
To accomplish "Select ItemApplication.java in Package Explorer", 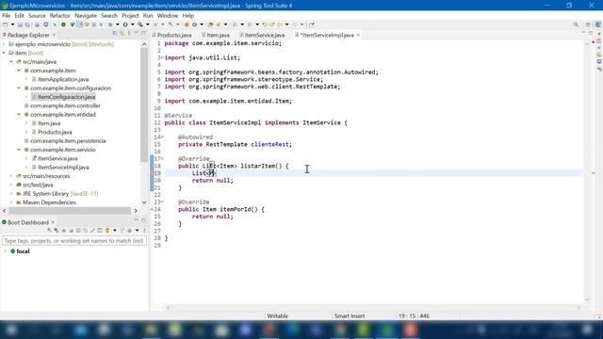I will coord(63,79).
